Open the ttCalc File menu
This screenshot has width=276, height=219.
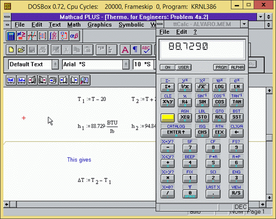(164, 32)
